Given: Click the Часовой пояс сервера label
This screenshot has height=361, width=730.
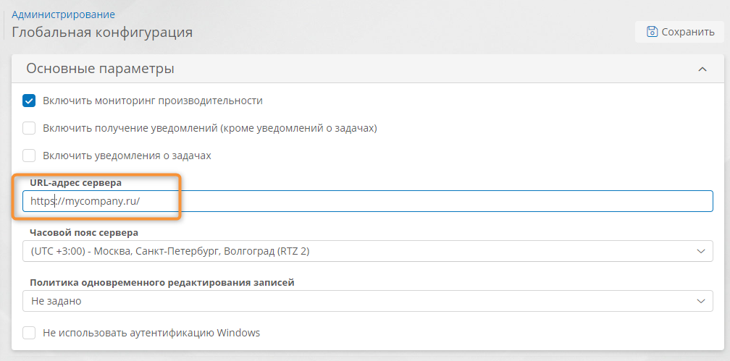Looking at the screenshot, I should pyautogui.click(x=84, y=233).
